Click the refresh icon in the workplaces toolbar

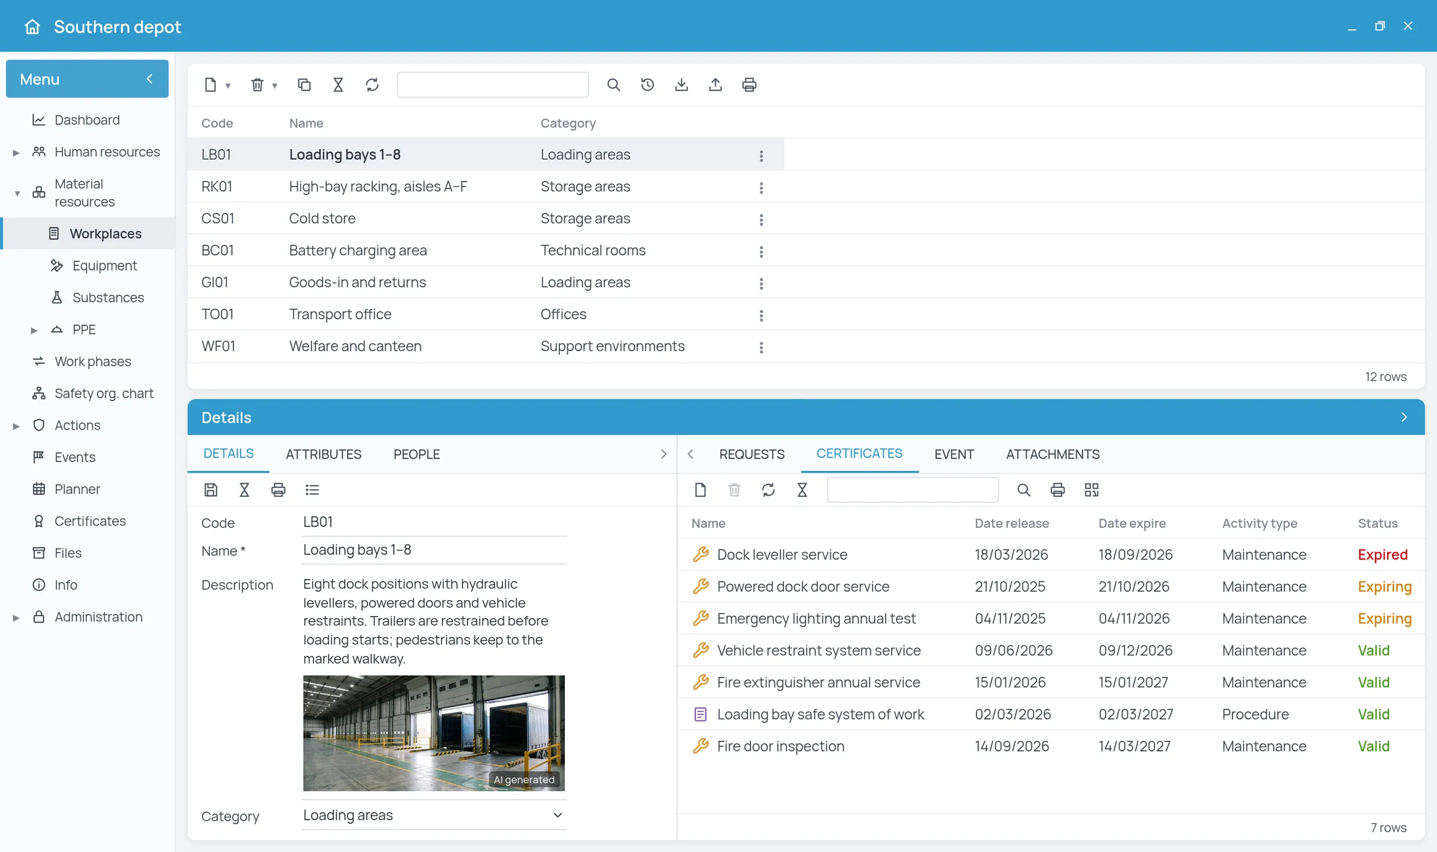pos(372,84)
